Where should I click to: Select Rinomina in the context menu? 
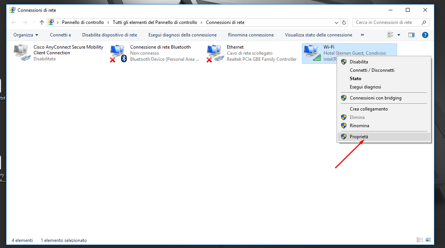tap(384, 126)
